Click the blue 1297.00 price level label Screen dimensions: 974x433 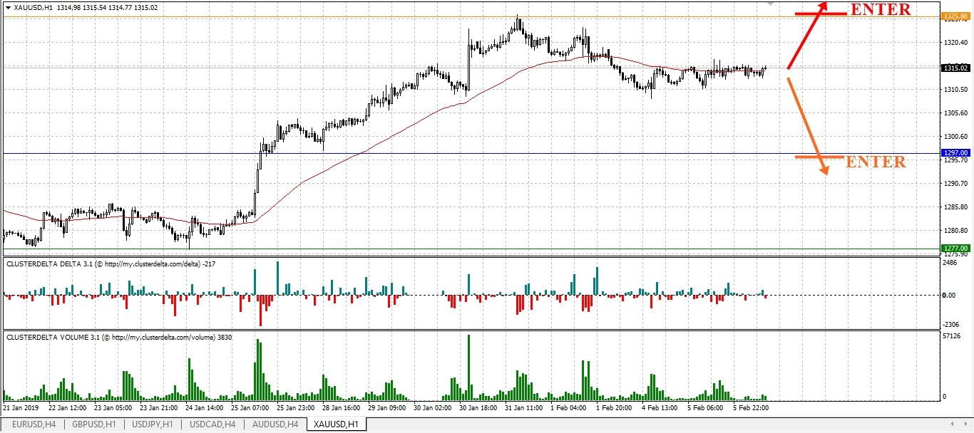[x=954, y=153]
